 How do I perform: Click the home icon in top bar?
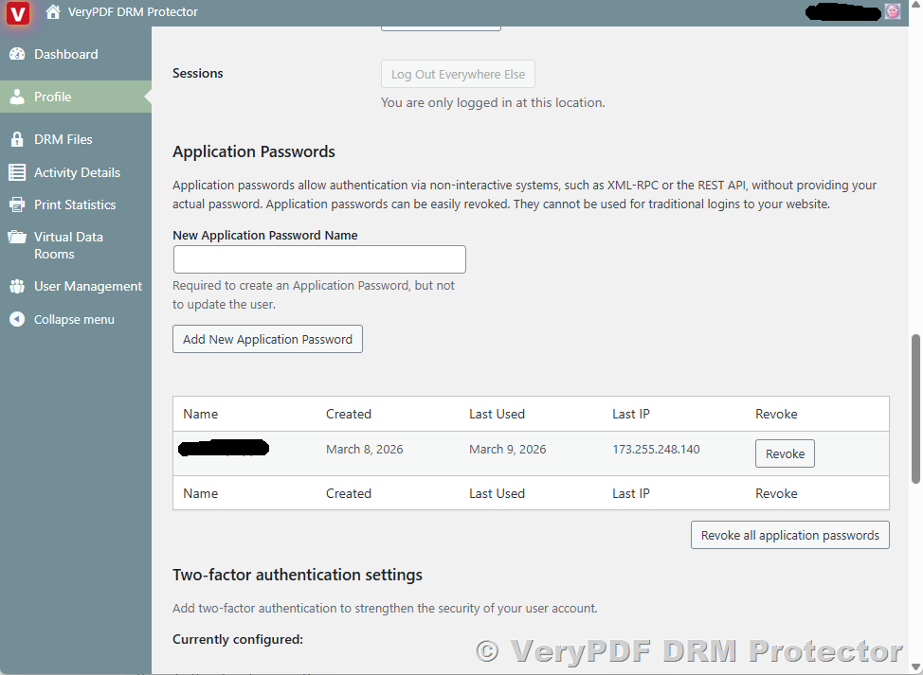click(x=53, y=12)
